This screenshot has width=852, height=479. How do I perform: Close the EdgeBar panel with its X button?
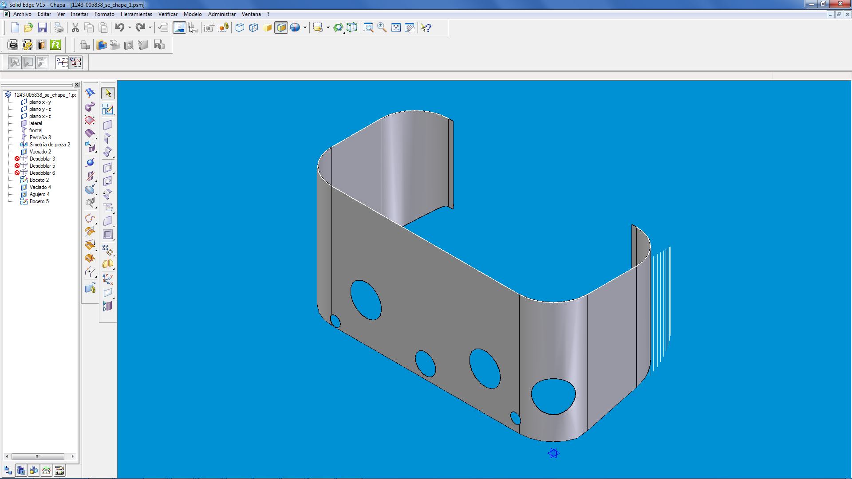pyautogui.click(x=77, y=85)
